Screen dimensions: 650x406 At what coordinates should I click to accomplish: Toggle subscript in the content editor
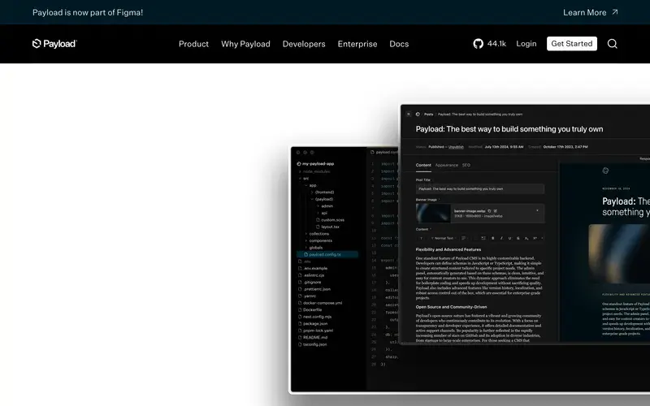point(526,238)
